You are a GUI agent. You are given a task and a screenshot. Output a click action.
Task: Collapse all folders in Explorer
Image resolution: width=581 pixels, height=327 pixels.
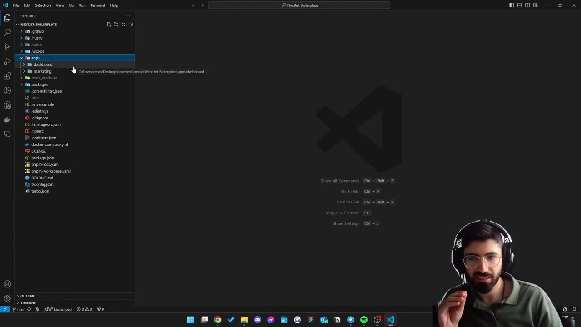[x=131, y=25]
